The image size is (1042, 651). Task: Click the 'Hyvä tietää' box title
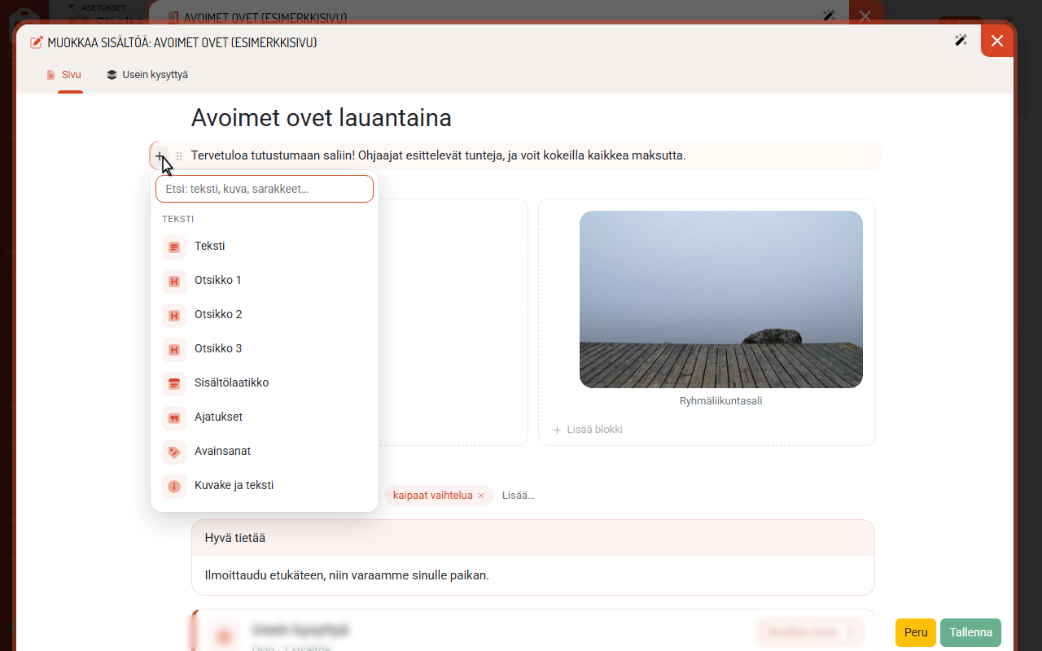point(235,538)
